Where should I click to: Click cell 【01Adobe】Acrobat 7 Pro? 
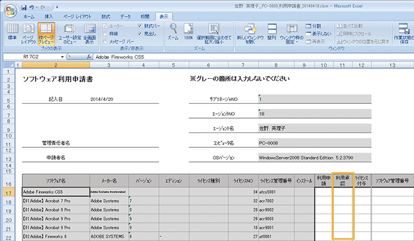pos(56,201)
